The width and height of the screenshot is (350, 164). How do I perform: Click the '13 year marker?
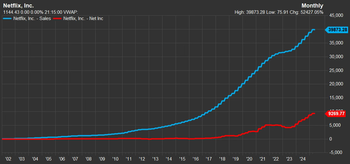155,159
